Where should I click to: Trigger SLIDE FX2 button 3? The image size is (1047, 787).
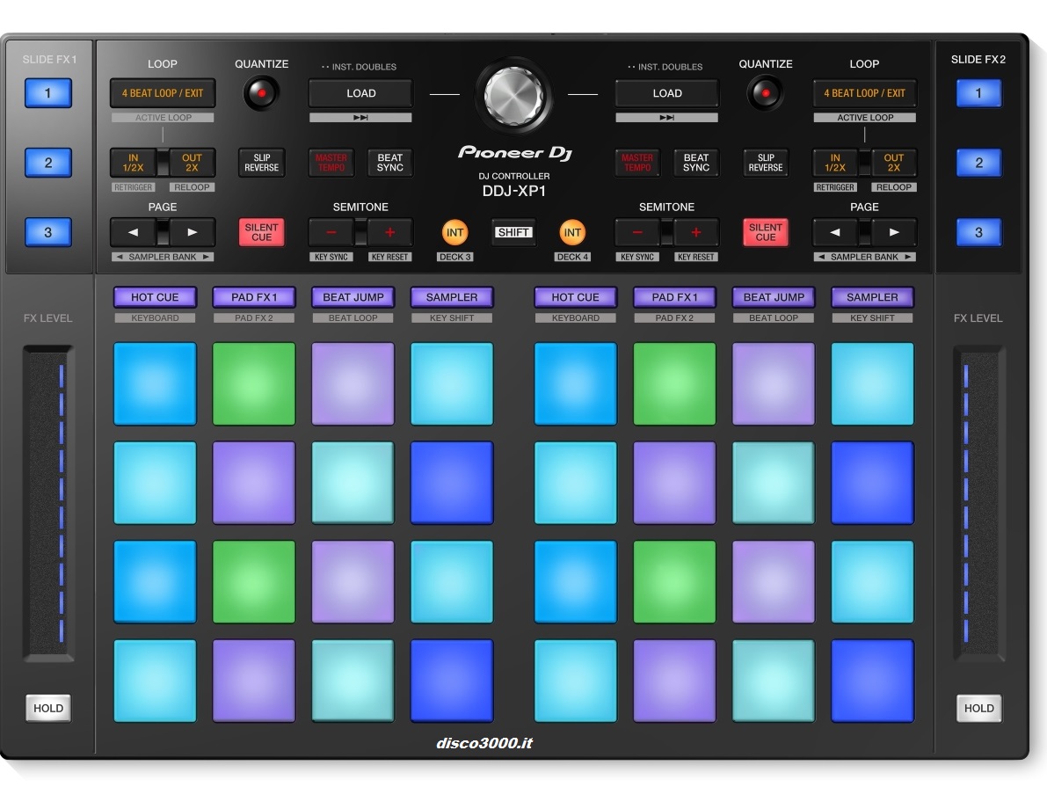point(979,232)
